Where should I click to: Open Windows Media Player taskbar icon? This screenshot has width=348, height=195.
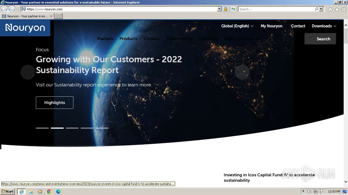tap(40, 191)
